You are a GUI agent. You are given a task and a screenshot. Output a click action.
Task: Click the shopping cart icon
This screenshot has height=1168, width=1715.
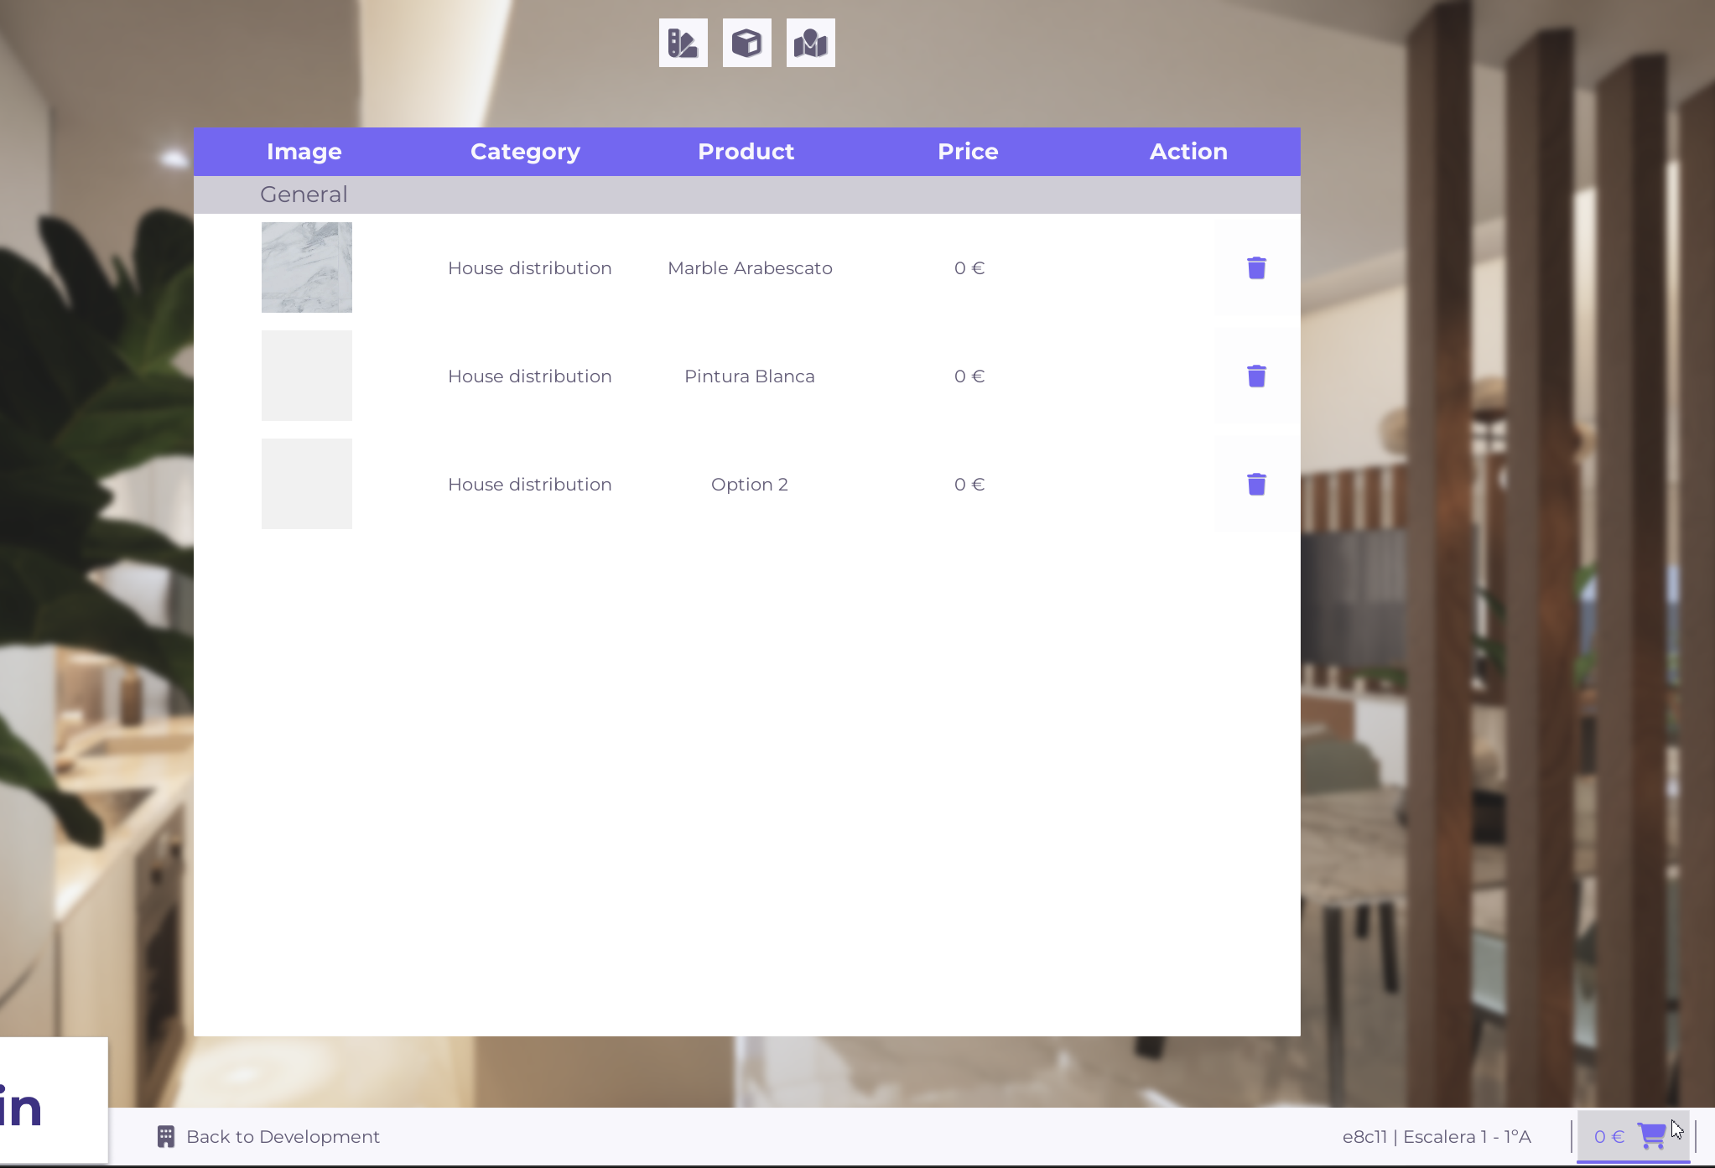click(1650, 1136)
